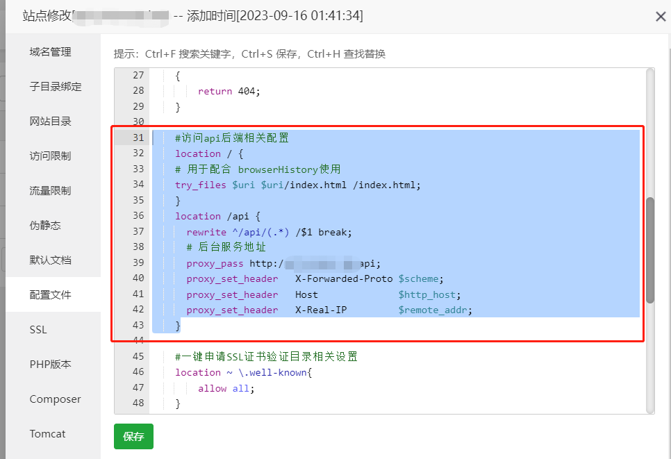Select the 配置文件 tab
Screen dimensions: 671x459
coord(50,295)
